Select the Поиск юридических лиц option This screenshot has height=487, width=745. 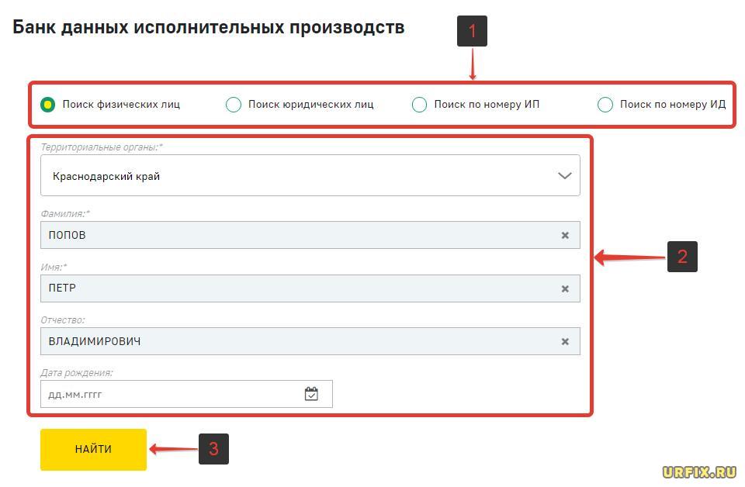234,105
